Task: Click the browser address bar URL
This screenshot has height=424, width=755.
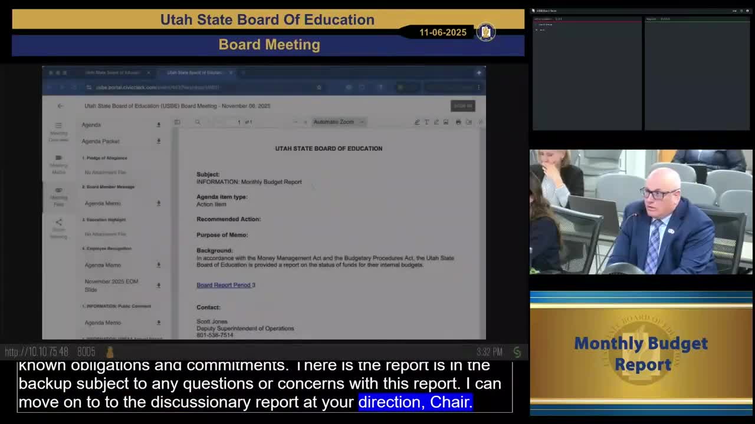Action: click(x=157, y=88)
